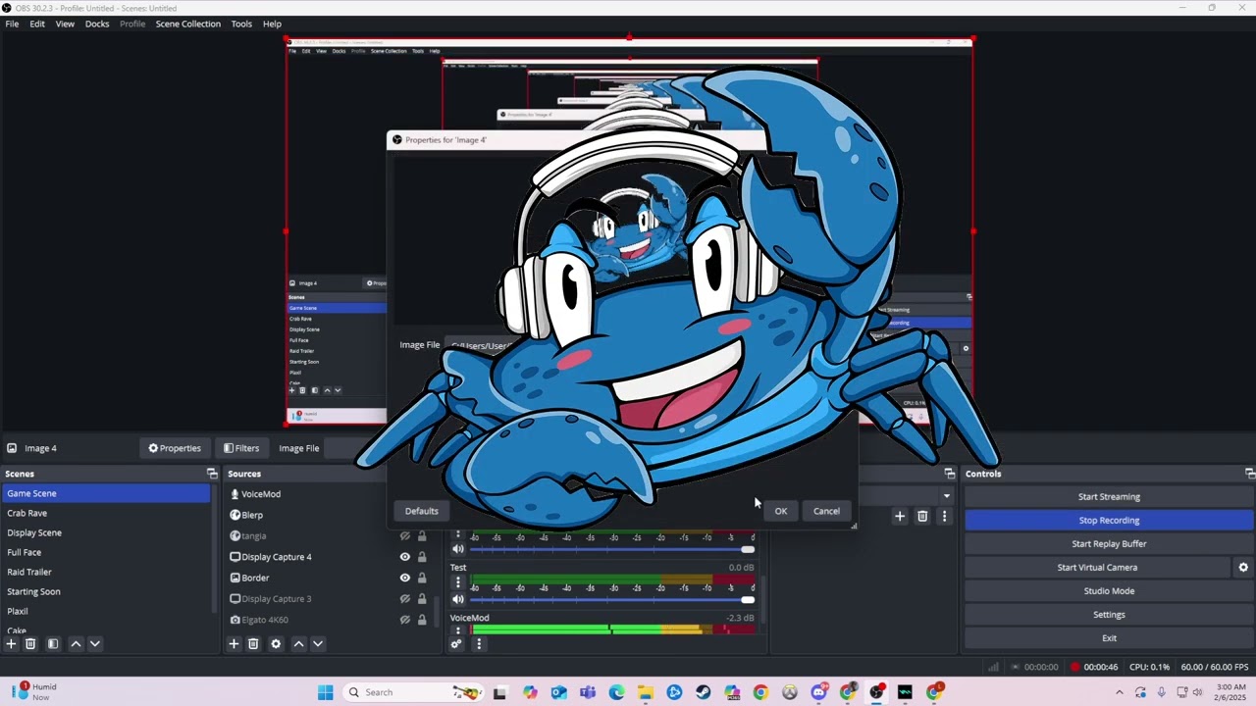Add a scene transition with plus icon

click(x=900, y=516)
